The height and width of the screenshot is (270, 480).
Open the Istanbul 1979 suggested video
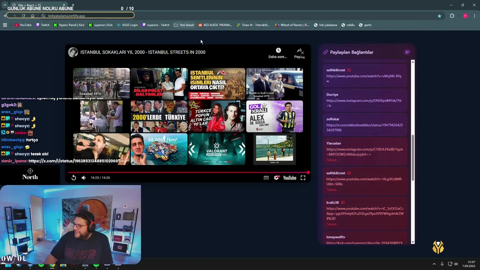point(274,83)
